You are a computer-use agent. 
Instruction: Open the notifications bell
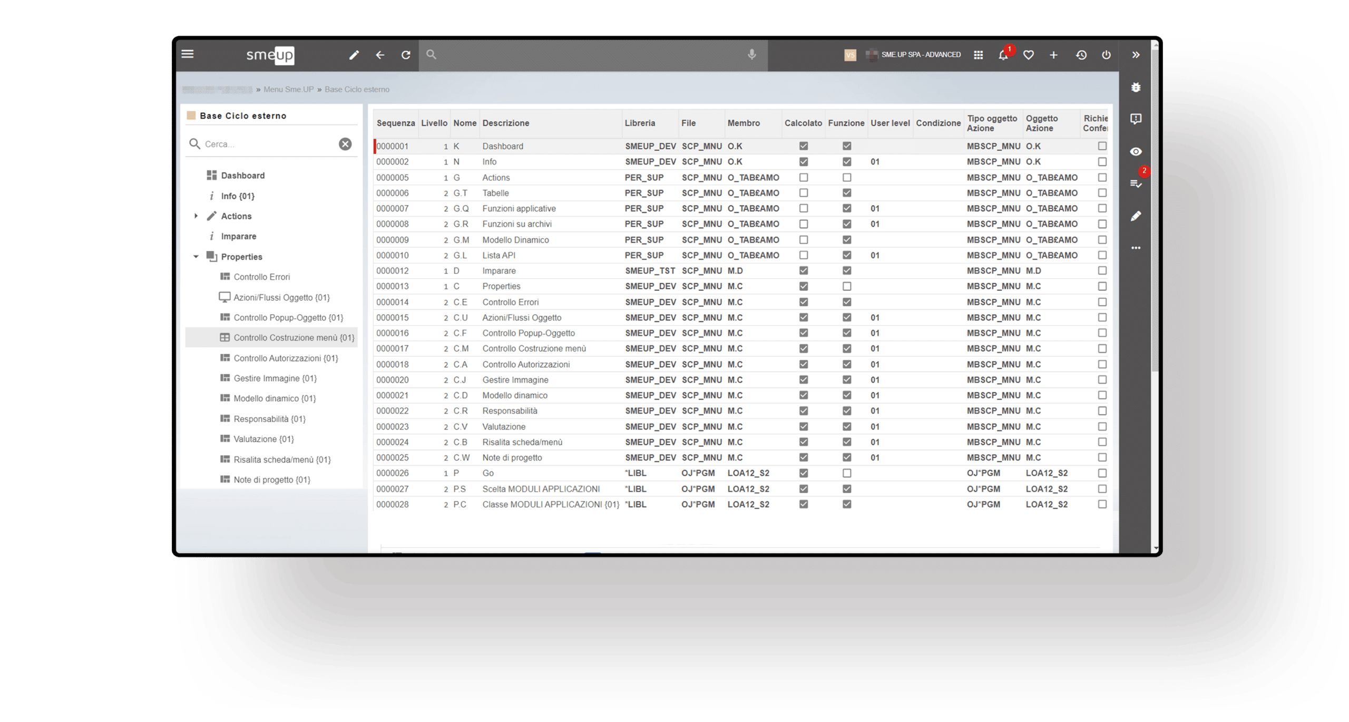pos(1003,55)
